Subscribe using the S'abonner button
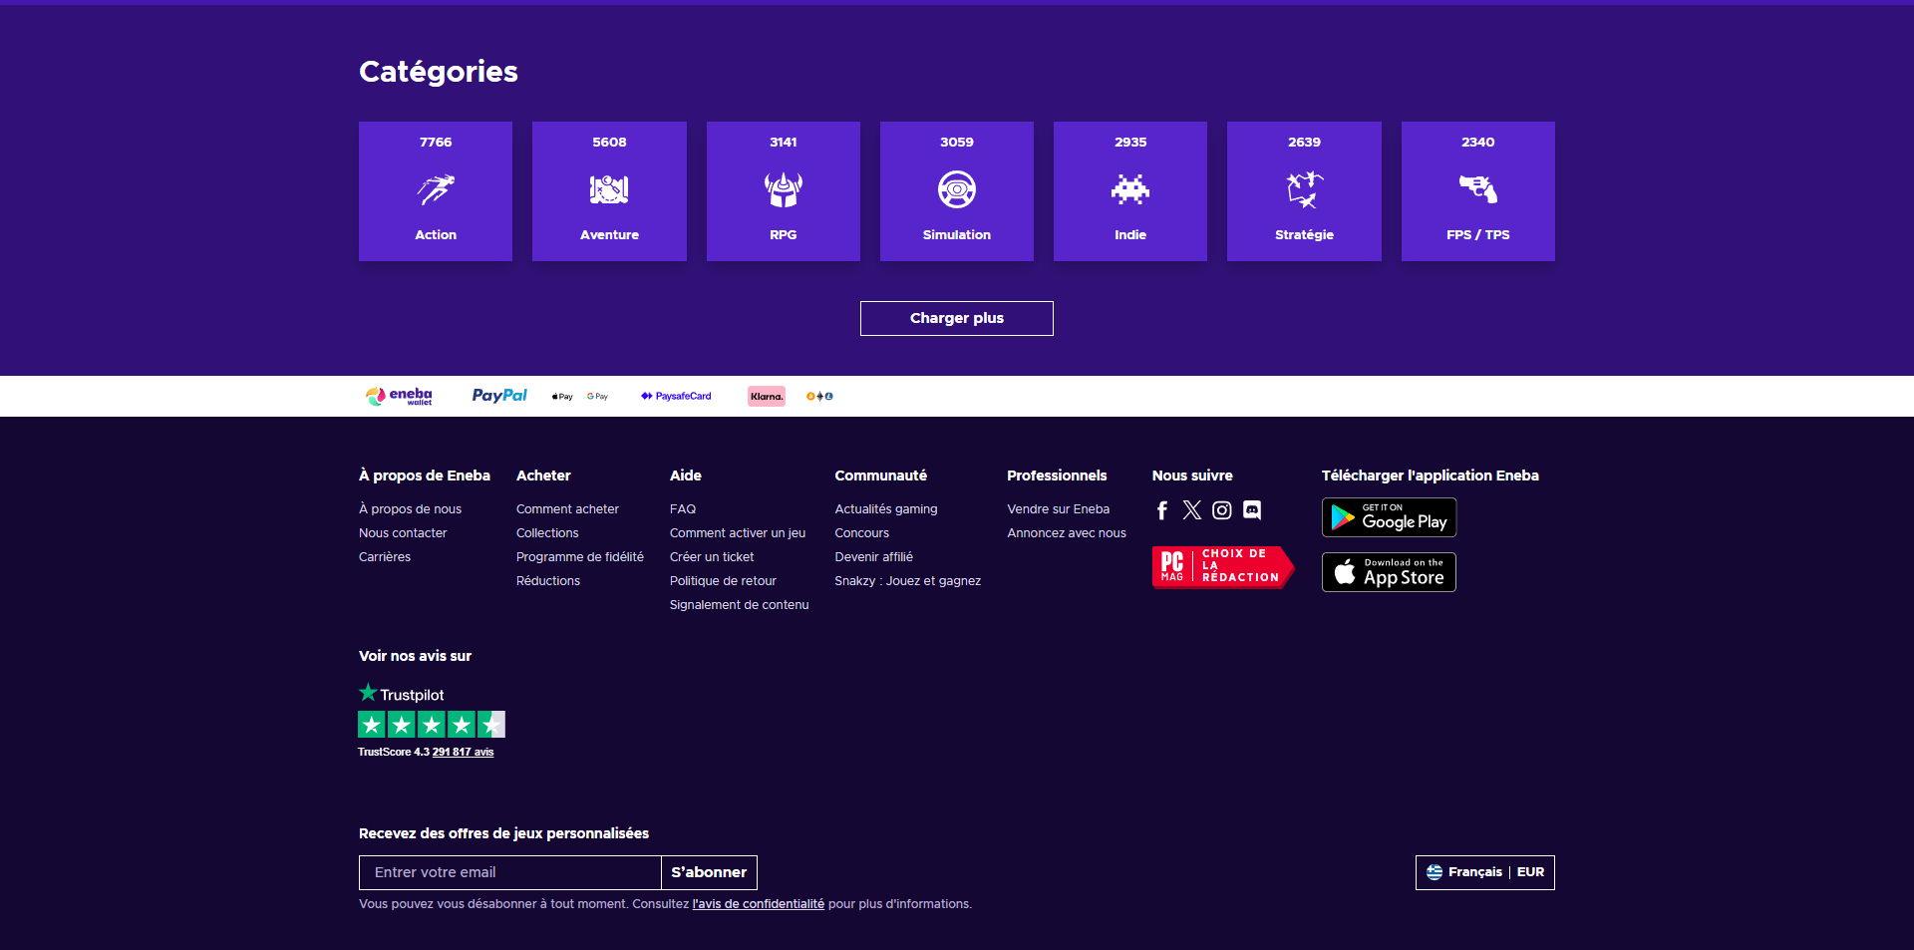 pyautogui.click(x=709, y=872)
